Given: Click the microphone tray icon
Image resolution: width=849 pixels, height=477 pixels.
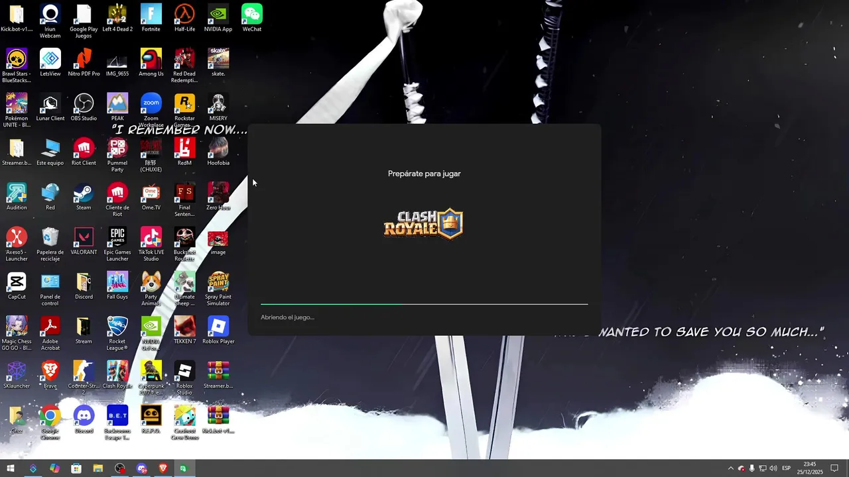Looking at the screenshot, I should coord(751,468).
